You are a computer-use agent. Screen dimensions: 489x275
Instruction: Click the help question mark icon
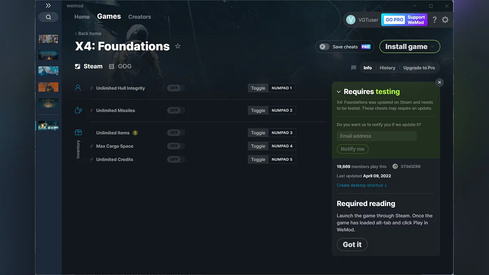[434, 20]
